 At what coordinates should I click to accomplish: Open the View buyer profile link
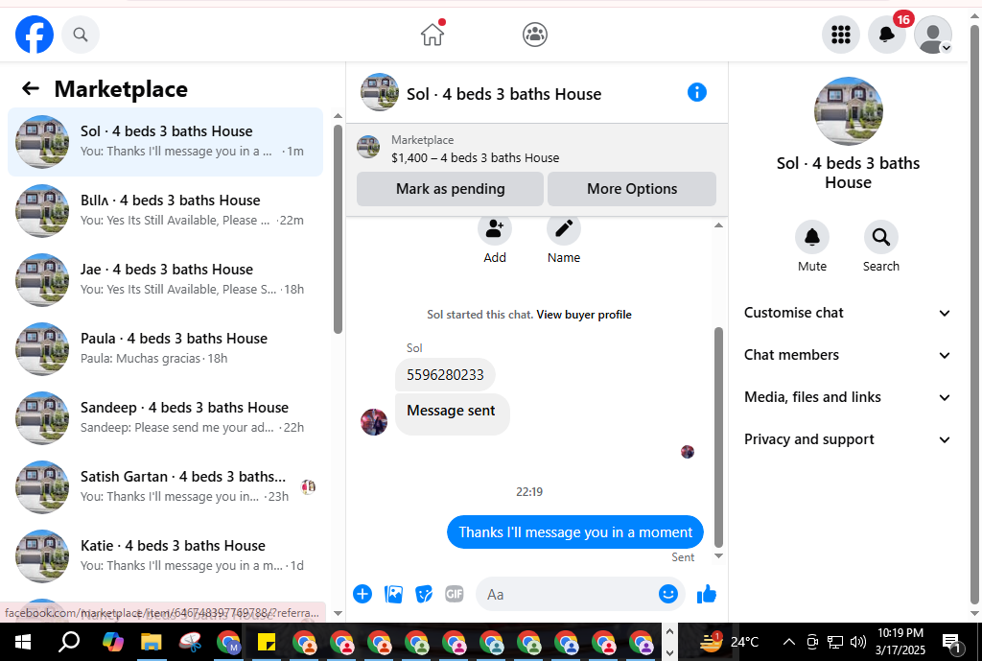pos(584,315)
